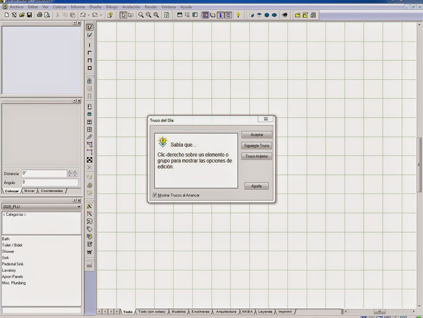
Task: Open the Diseño menu
Action: [95, 7]
